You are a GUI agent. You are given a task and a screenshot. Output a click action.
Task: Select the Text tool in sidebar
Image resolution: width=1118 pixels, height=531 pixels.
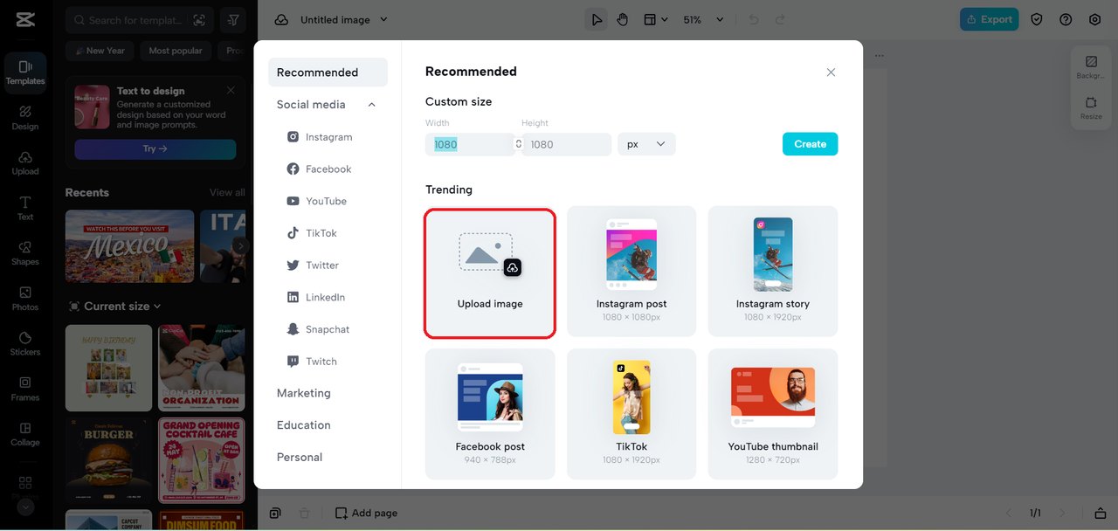(25, 209)
